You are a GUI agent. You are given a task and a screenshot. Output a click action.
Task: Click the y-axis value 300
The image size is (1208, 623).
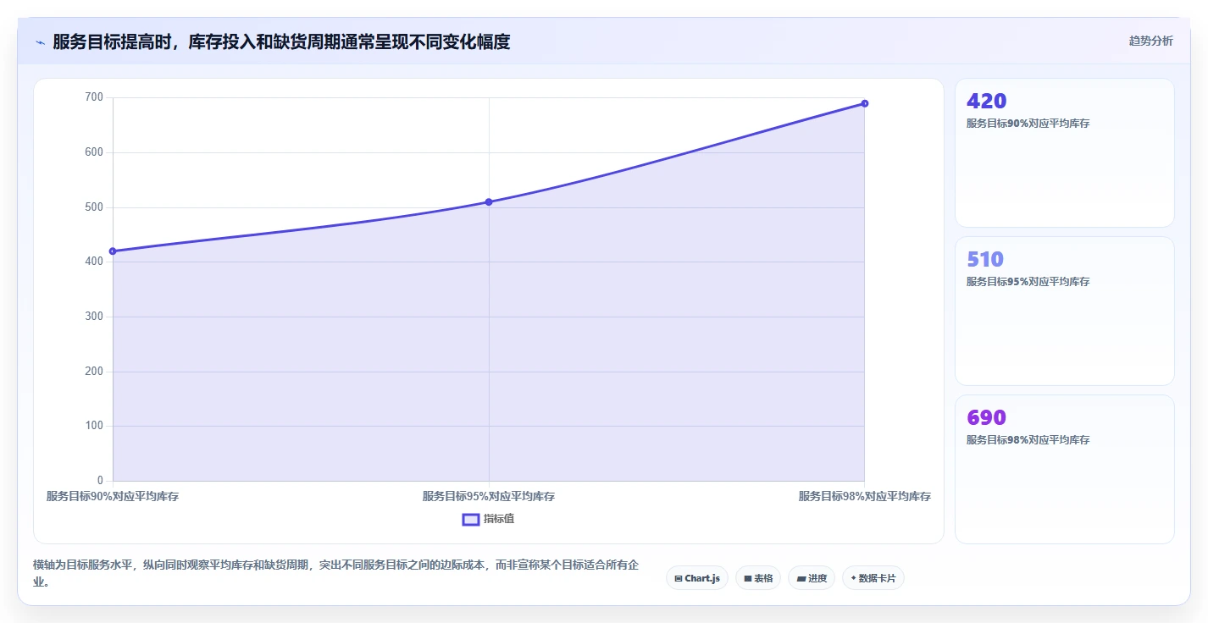(94, 317)
